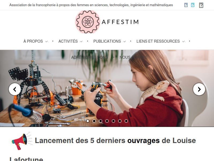
Task: Open the NOUS JOINDRE link
Action: [133, 57]
